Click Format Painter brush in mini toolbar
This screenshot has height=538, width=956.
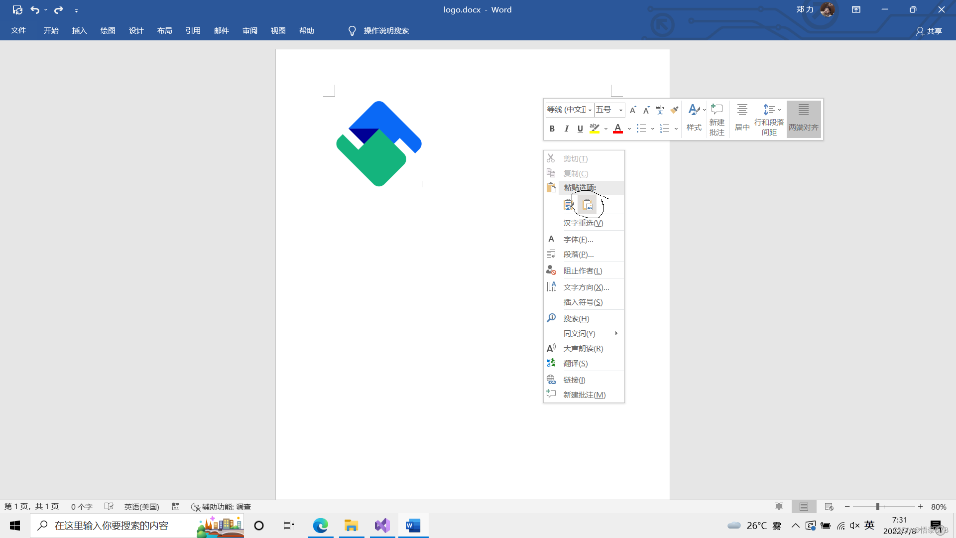click(674, 110)
